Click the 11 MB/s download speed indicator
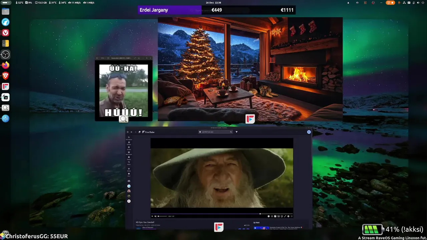 [x=74, y=3]
